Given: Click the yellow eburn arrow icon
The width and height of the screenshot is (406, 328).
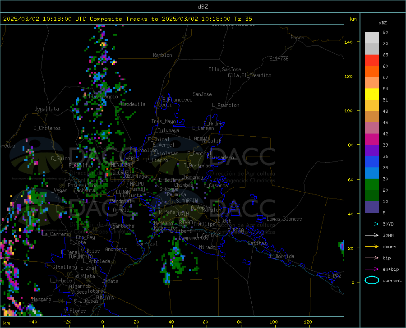Looking at the screenshot, I should tap(372, 247).
